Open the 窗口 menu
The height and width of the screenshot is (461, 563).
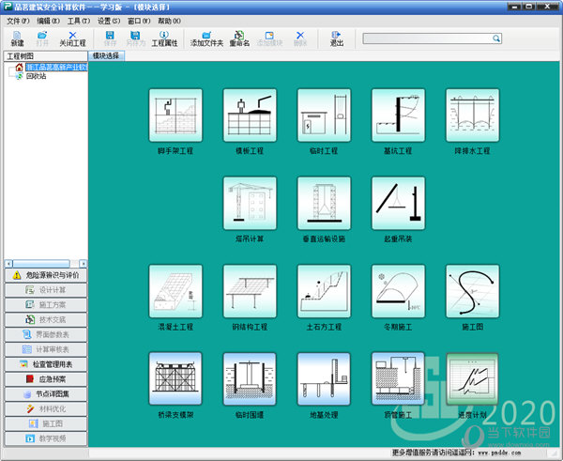click(x=139, y=21)
